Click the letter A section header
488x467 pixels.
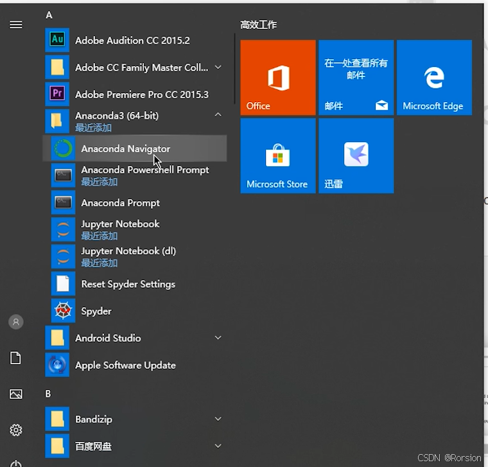(49, 15)
